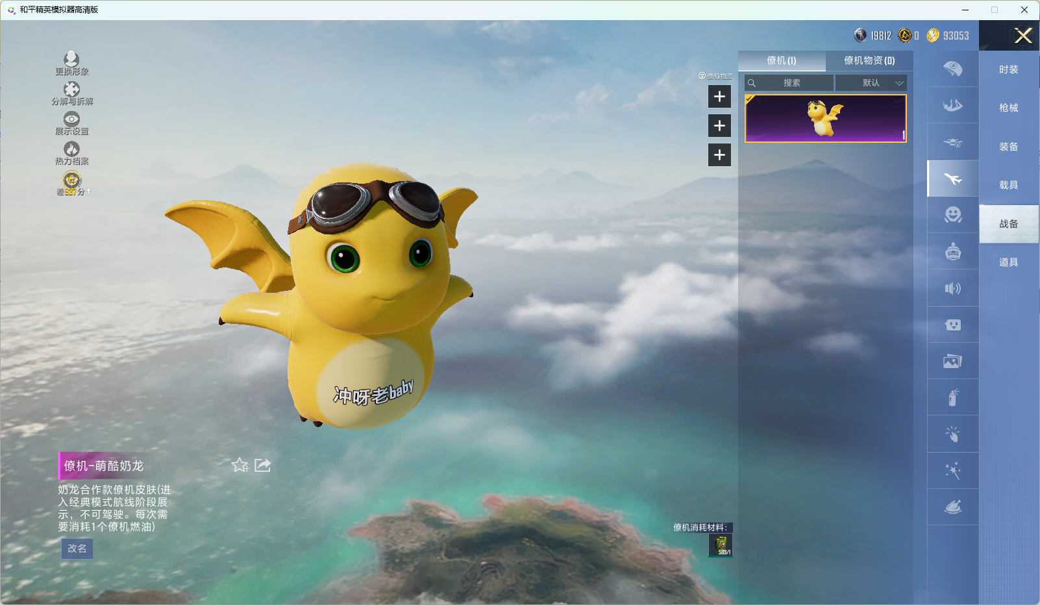This screenshot has height=605, width=1040.
Task: Open the 战备 combat readiness menu
Action: click(x=1009, y=224)
